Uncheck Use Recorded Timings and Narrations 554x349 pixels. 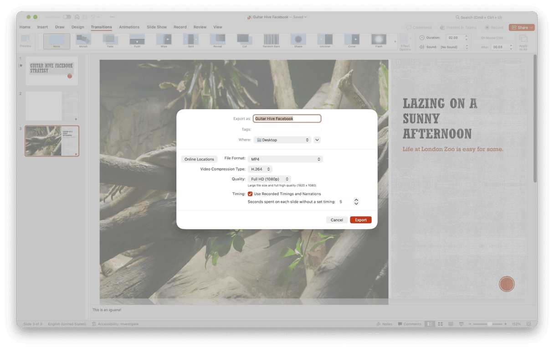click(x=250, y=194)
